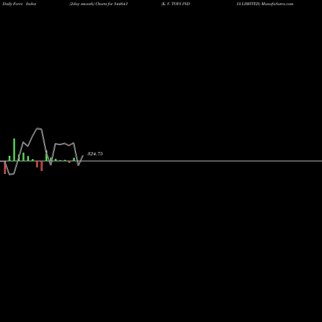Image resolution: width=322 pixels, height=322 pixels.
Task: Click the tallest green force index bar
Action: [14, 149]
